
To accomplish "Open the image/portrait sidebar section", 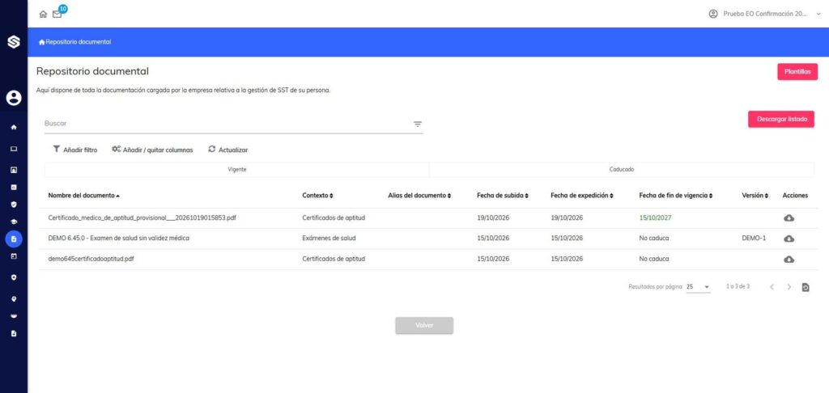I will click(x=14, y=170).
